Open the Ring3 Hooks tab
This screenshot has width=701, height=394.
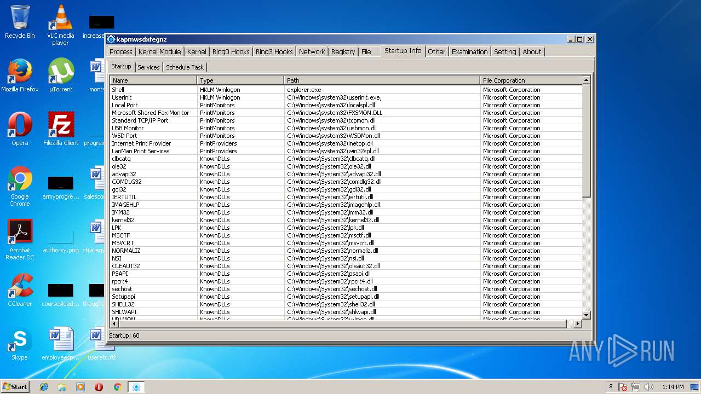point(274,51)
